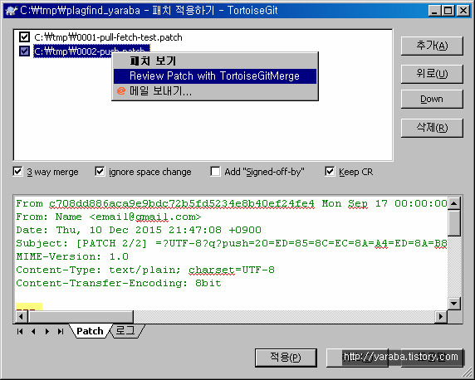Click the mail icon beside 메일 보내기
The width and height of the screenshot is (475, 380).
[121, 91]
